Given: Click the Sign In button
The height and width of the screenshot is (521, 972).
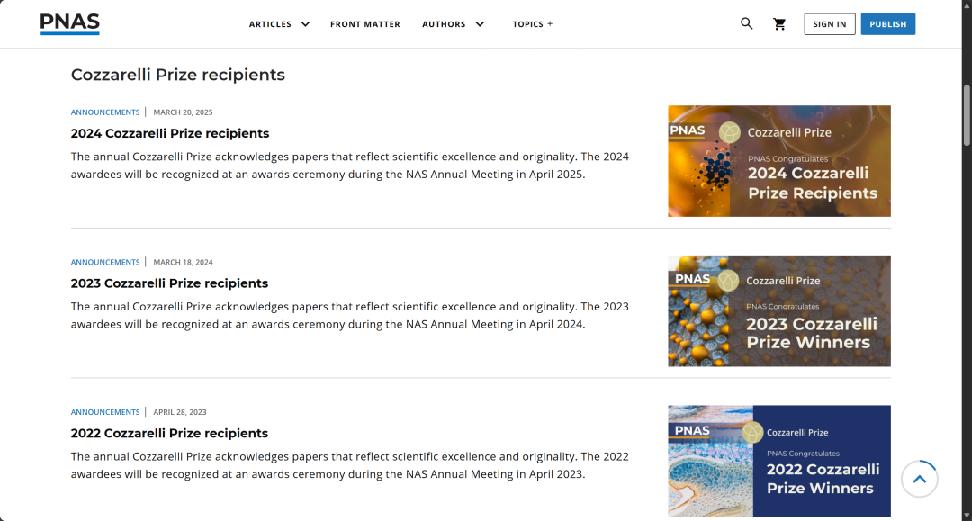Looking at the screenshot, I should click(829, 24).
